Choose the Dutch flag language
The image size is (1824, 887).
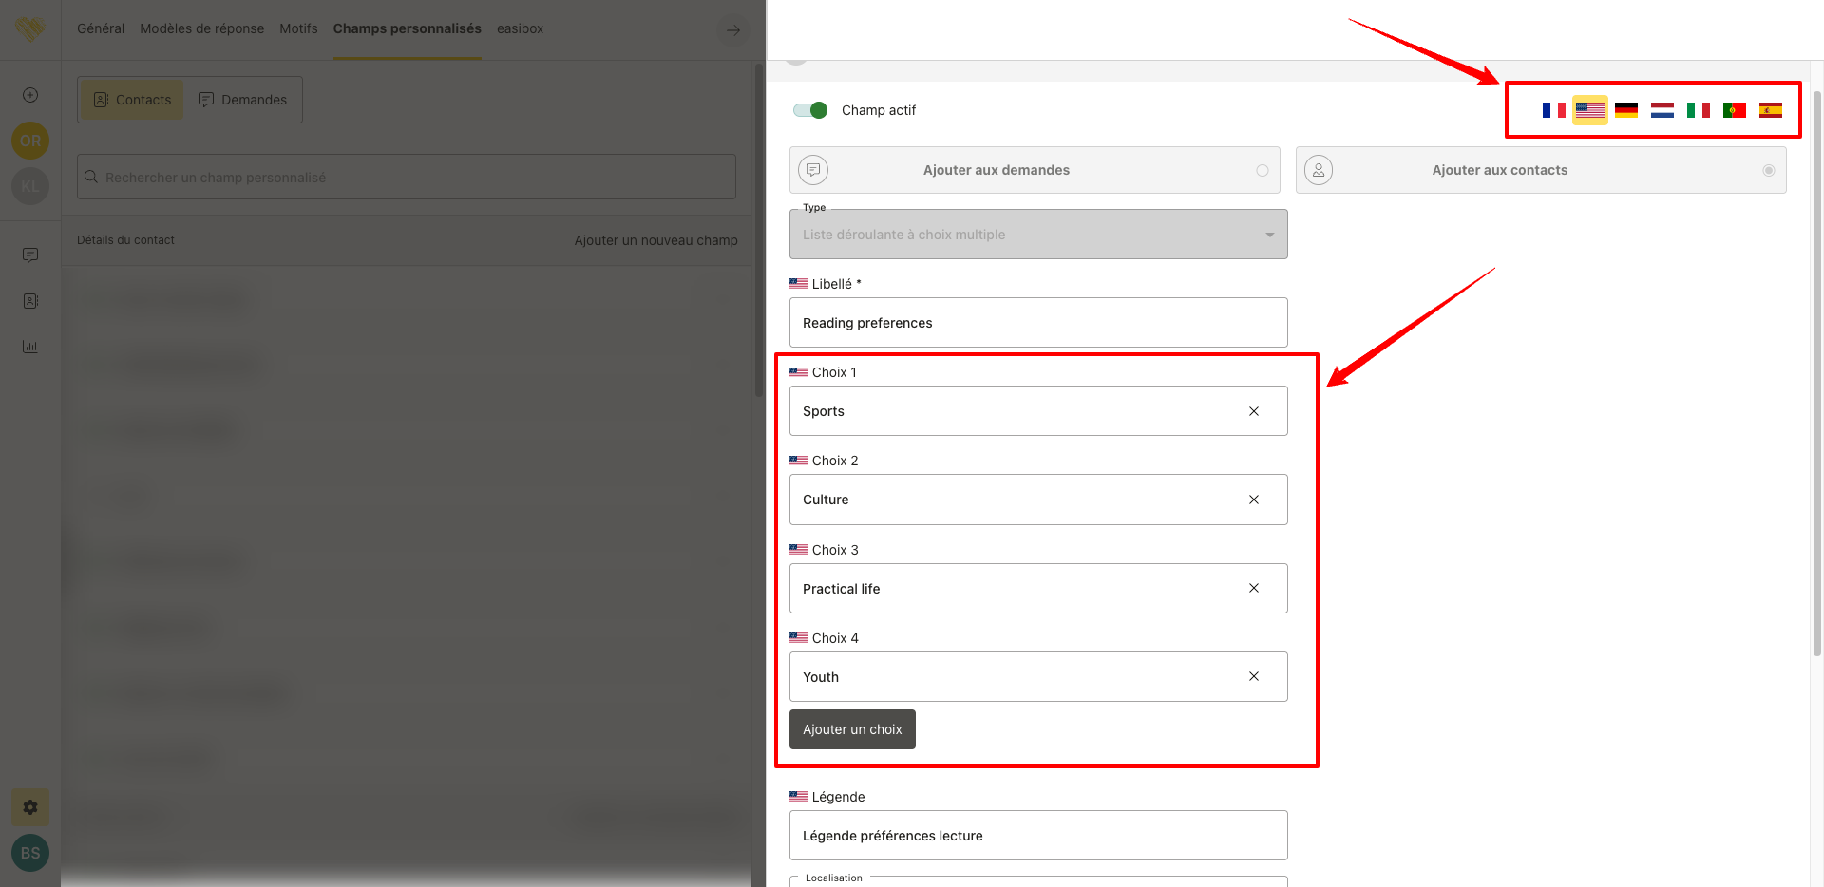pyautogui.click(x=1662, y=110)
